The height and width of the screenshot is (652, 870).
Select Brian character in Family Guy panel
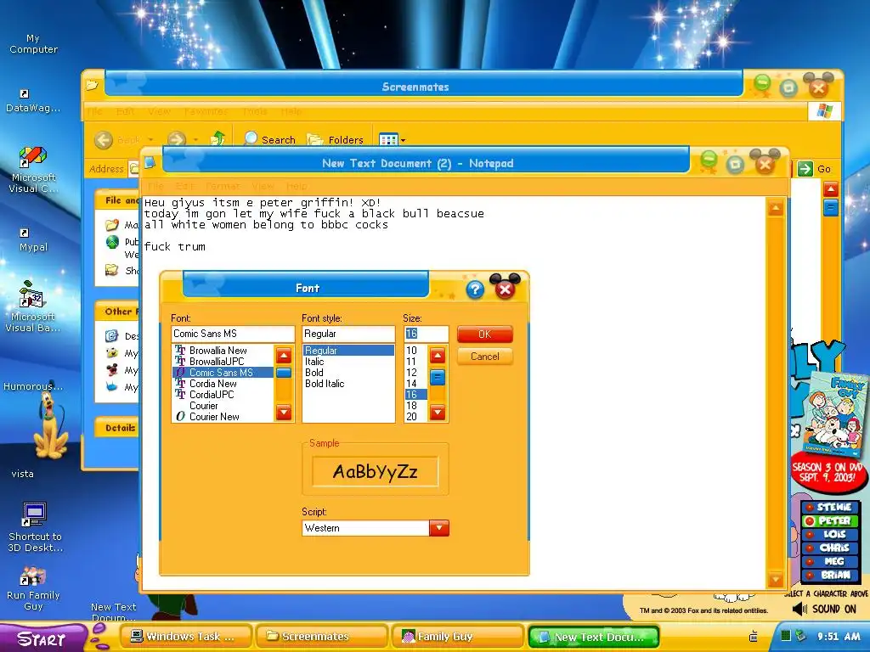(830, 575)
